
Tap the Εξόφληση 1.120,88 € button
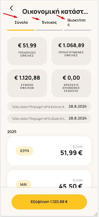click(49, 202)
